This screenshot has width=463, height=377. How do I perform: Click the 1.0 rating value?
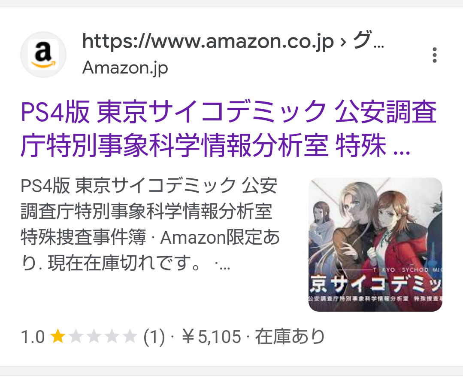coord(33,337)
